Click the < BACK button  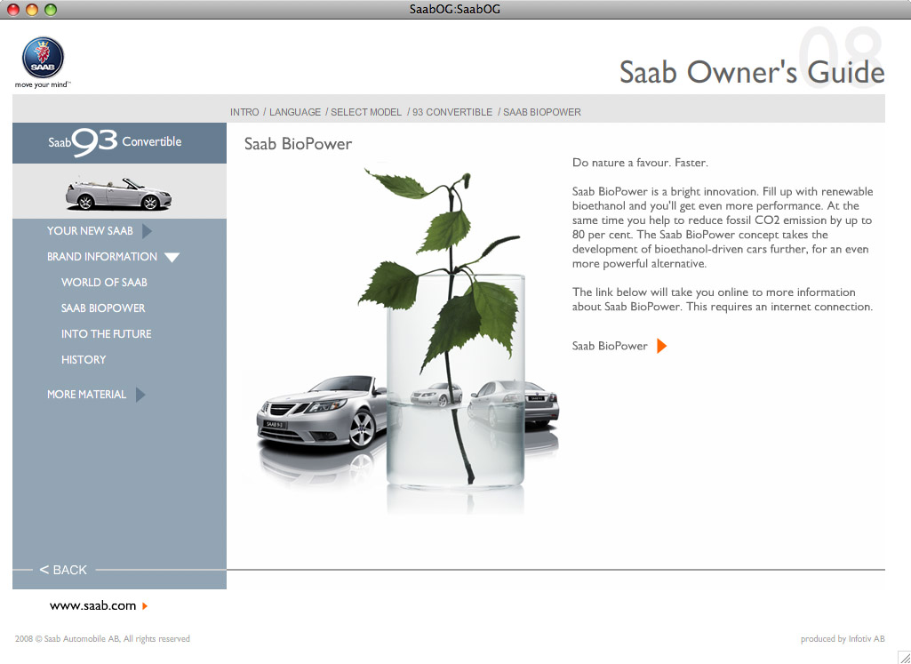(x=63, y=570)
